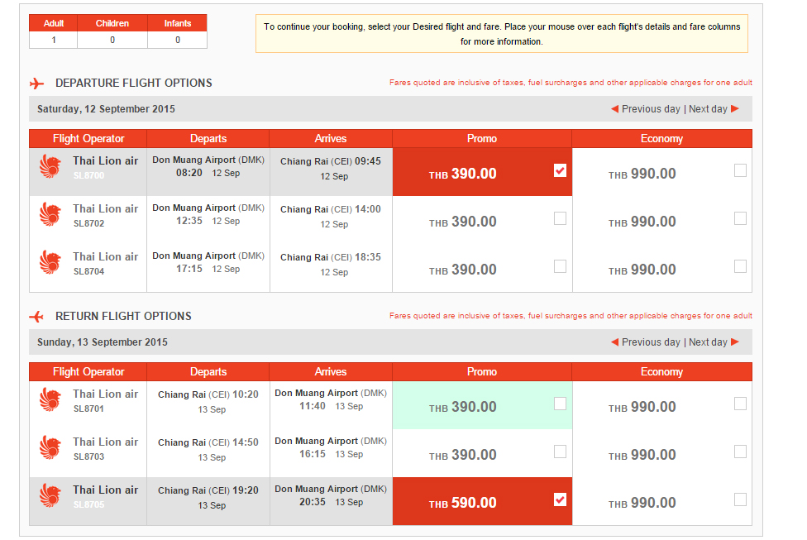Click arrival time 16:15 13 Sep
Image resolution: width=807 pixels, height=540 pixels.
331,454
